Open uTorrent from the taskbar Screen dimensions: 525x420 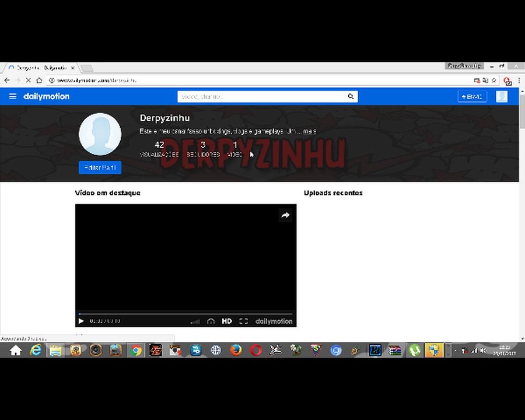(x=415, y=351)
